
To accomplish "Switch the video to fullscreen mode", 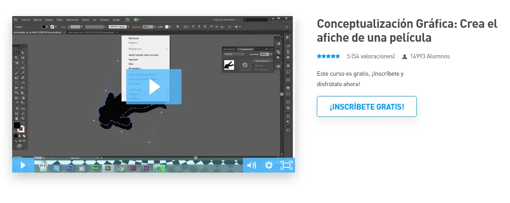I will (x=286, y=165).
